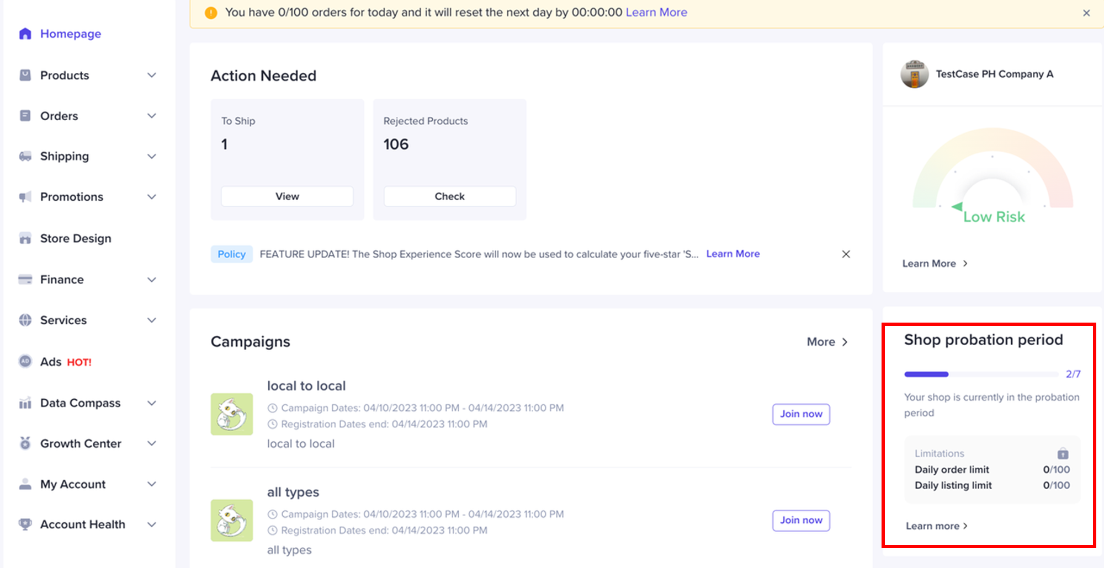
Task: Open Promotions via its megaphone icon
Action: (x=25, y=196)
